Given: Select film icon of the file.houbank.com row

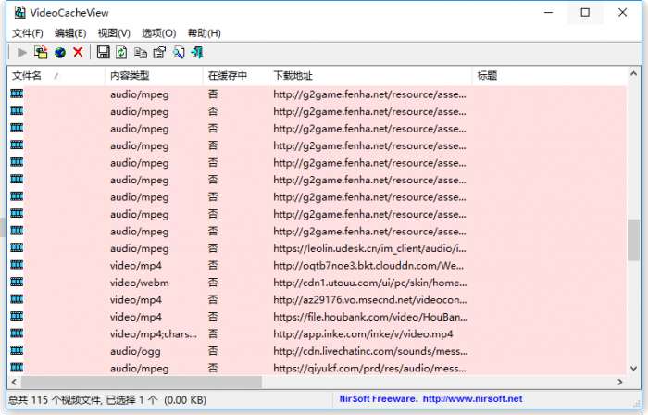Looking at the screenshot, I should [x=17, y=316].
